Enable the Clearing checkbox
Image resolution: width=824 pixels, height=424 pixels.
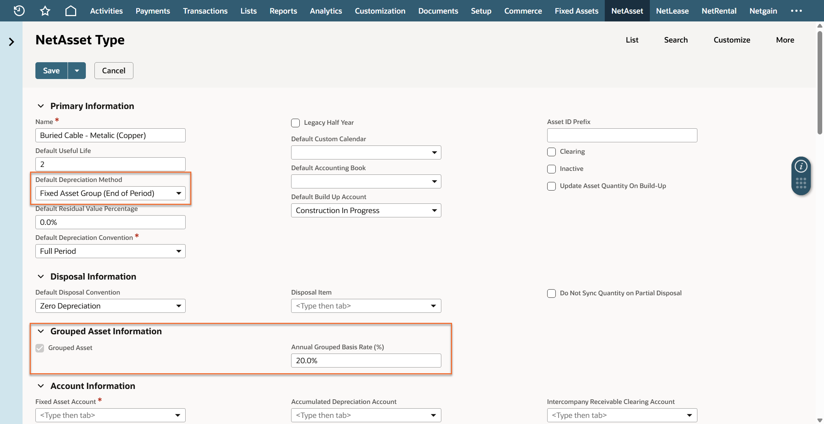[551, 152]
